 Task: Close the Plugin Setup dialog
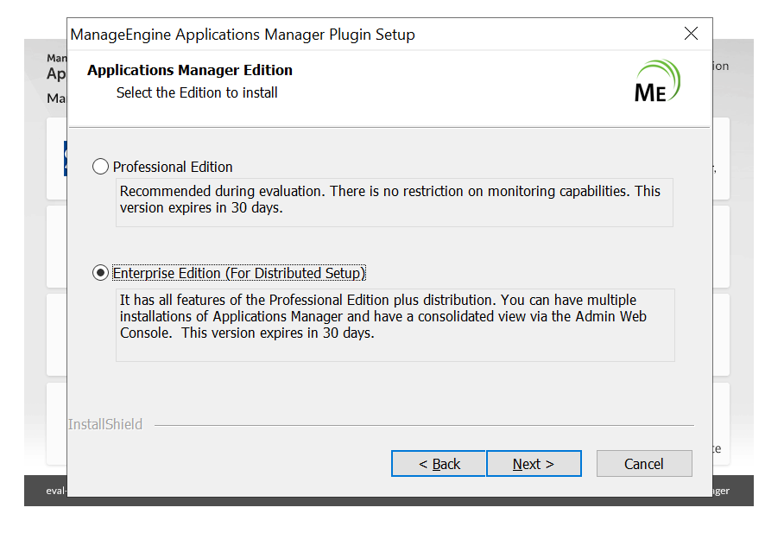691,34
